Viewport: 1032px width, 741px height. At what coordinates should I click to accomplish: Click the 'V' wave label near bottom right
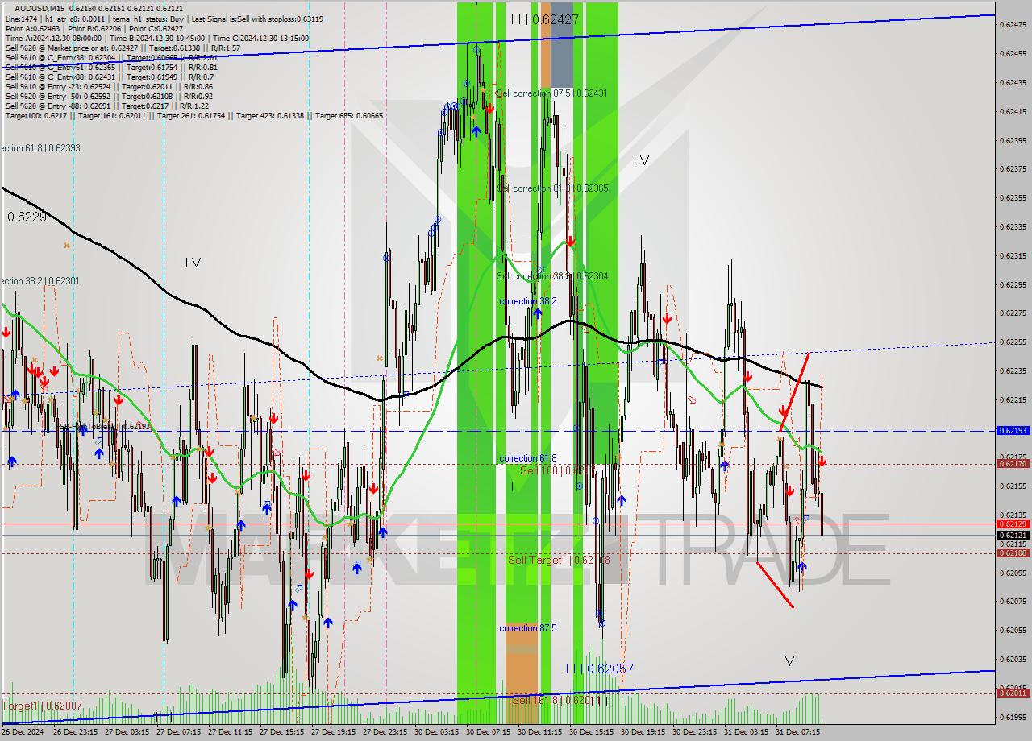pyautogui.click(x=789, y=661)
